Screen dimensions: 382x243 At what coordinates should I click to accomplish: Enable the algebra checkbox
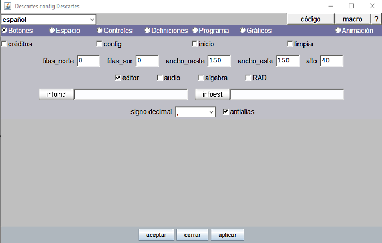pyautogui.click(x=201, y=78)
